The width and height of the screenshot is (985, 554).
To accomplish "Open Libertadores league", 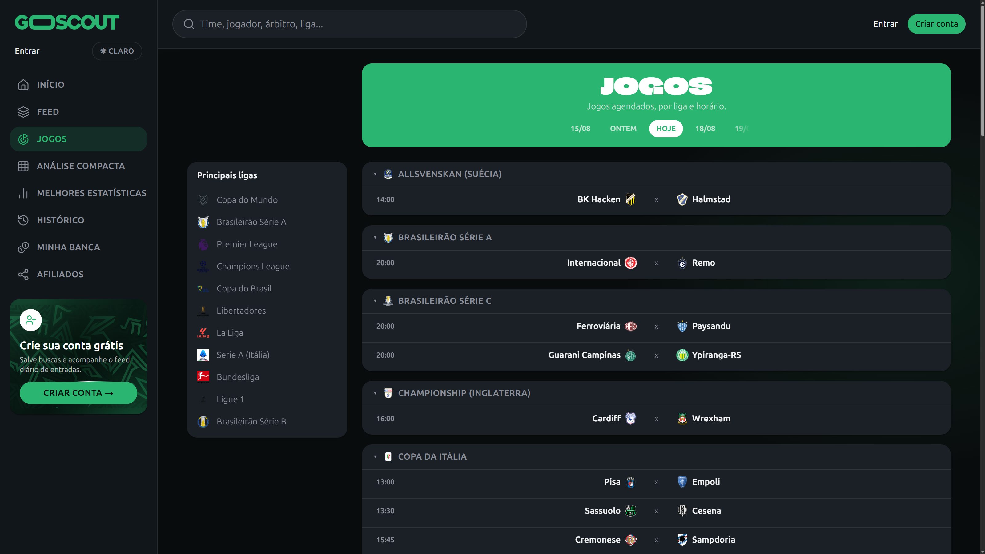I will click(267, 311).
